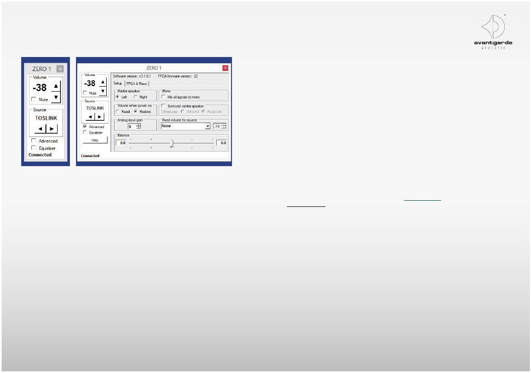This screenshot has height=373, width=531.
Task: Enable Mute checkbox in compact panel
Action: pyautogui.click(x=34, y=99)
